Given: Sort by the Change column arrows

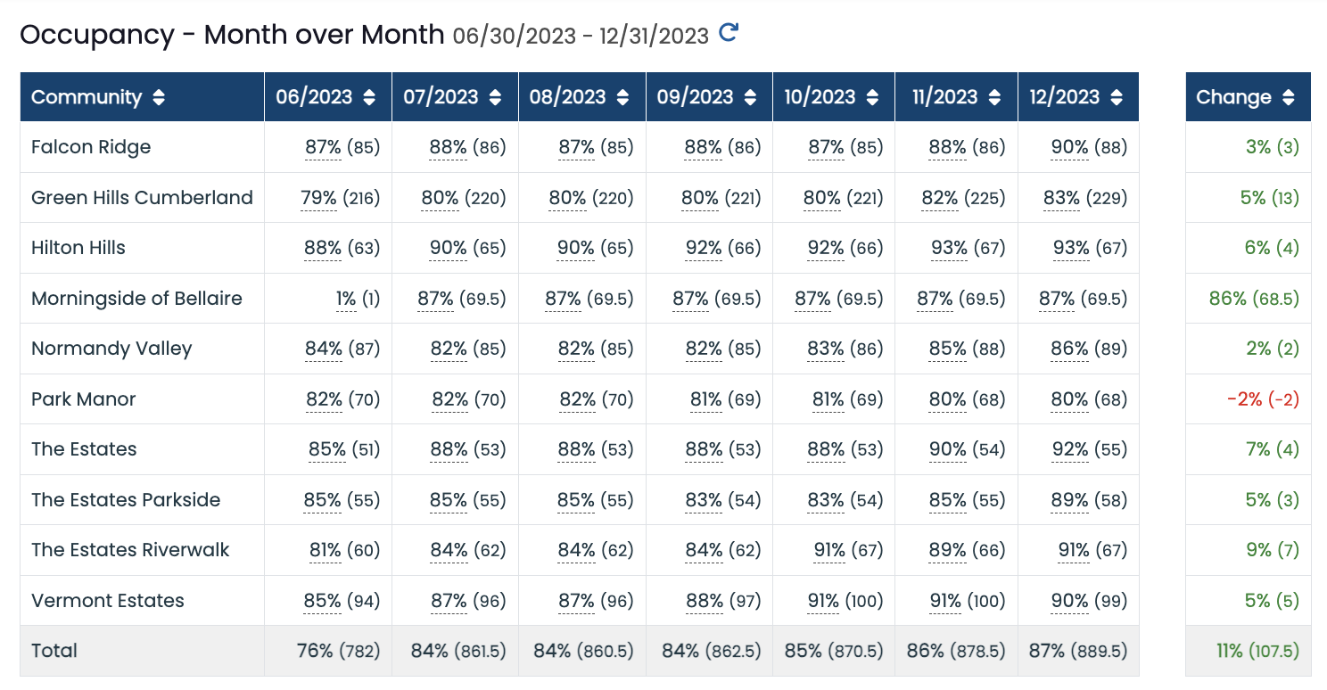Looking at the screenshot, I should point(1288,97).
